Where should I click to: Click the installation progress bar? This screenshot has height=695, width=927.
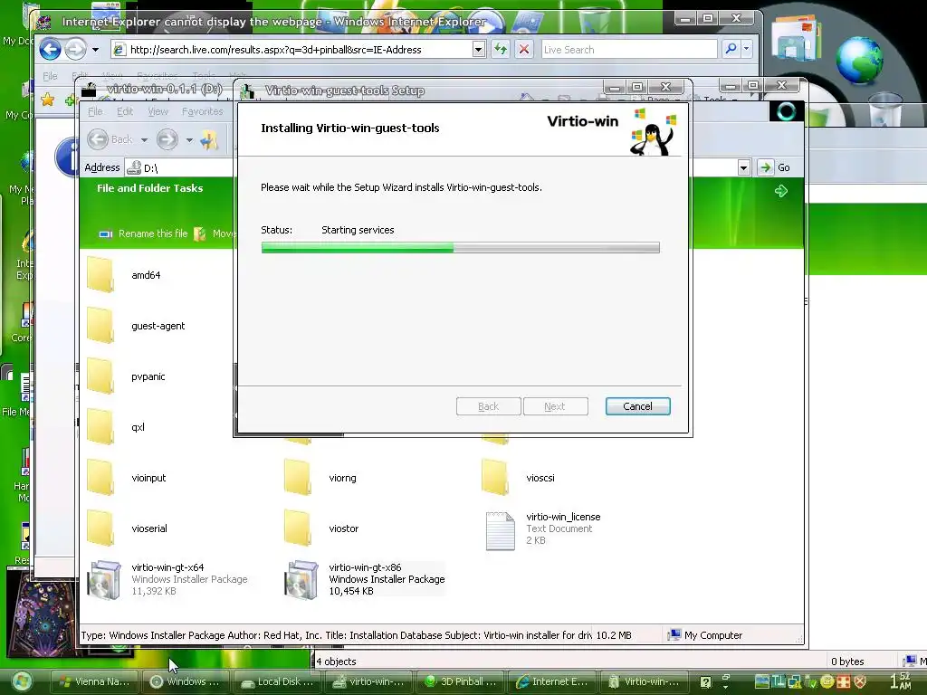pyautogui.click(x=460, y=248)
